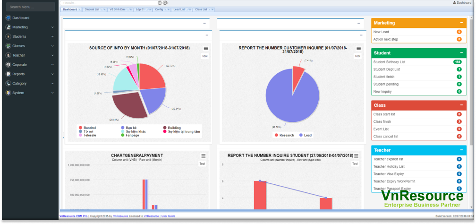Click the Classes icon in the sidebar
Viewport: 476px width, 224px height.
tap(8, 46)
